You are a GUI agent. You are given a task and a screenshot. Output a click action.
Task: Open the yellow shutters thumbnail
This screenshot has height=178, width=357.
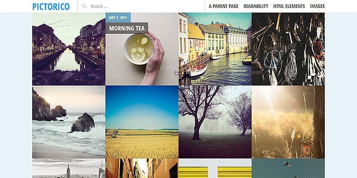click(x=215, y=168)
